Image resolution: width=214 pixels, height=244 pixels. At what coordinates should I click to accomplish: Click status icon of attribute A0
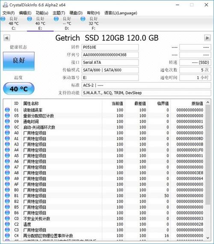pyautogui.click(x=7, y=133)
